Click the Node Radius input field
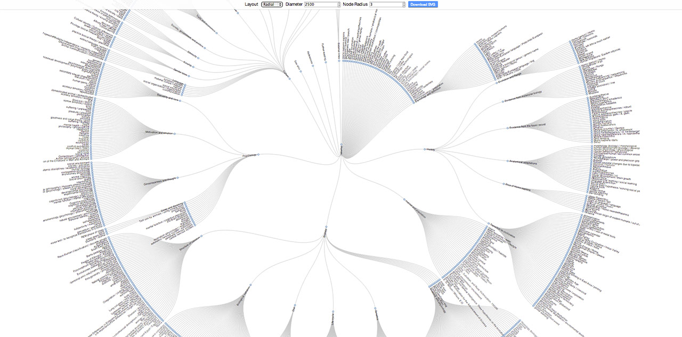The height and width of the screenshot is (337, 682). 386,4
